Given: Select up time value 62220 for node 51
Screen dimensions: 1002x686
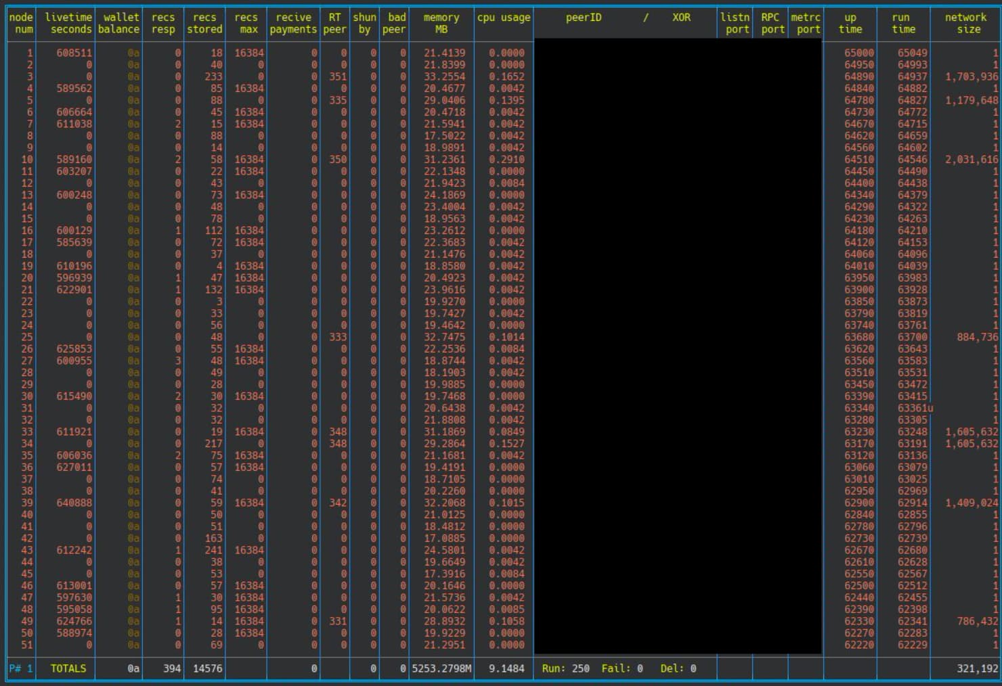Looking at the screenshot, I should click(x=858, y=645).
